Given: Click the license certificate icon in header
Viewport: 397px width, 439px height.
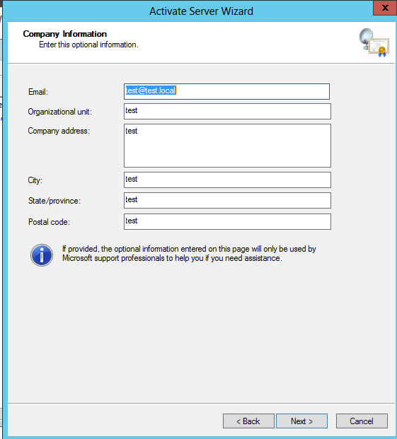Looking at the screenshot, I should (374, 42).
